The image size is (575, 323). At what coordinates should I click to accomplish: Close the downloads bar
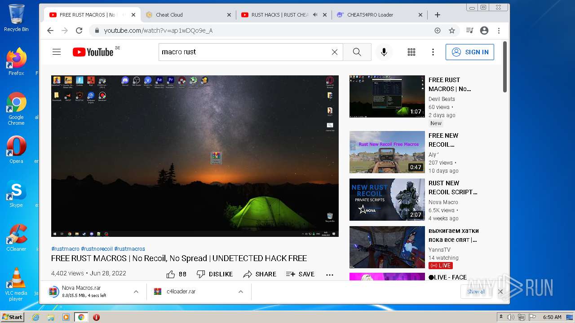pos(500,292)
